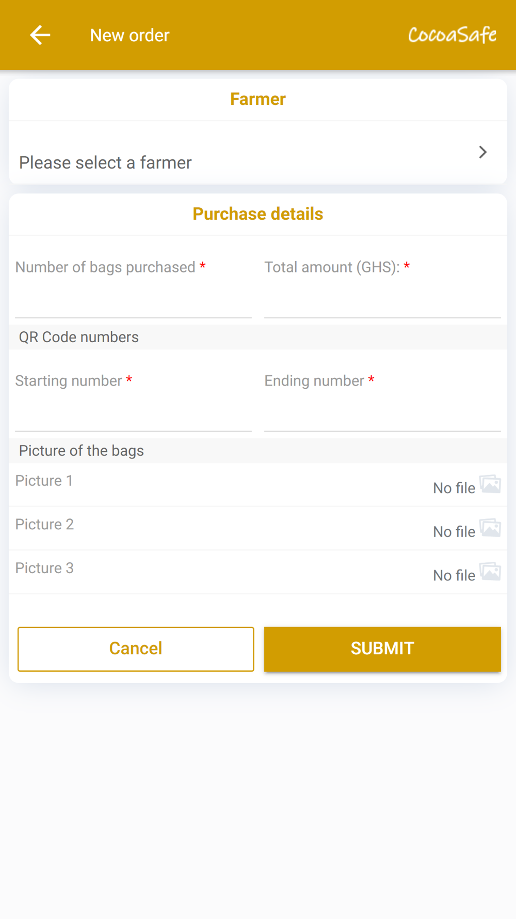Select the Picture 1 row label

tap(44, 481)
